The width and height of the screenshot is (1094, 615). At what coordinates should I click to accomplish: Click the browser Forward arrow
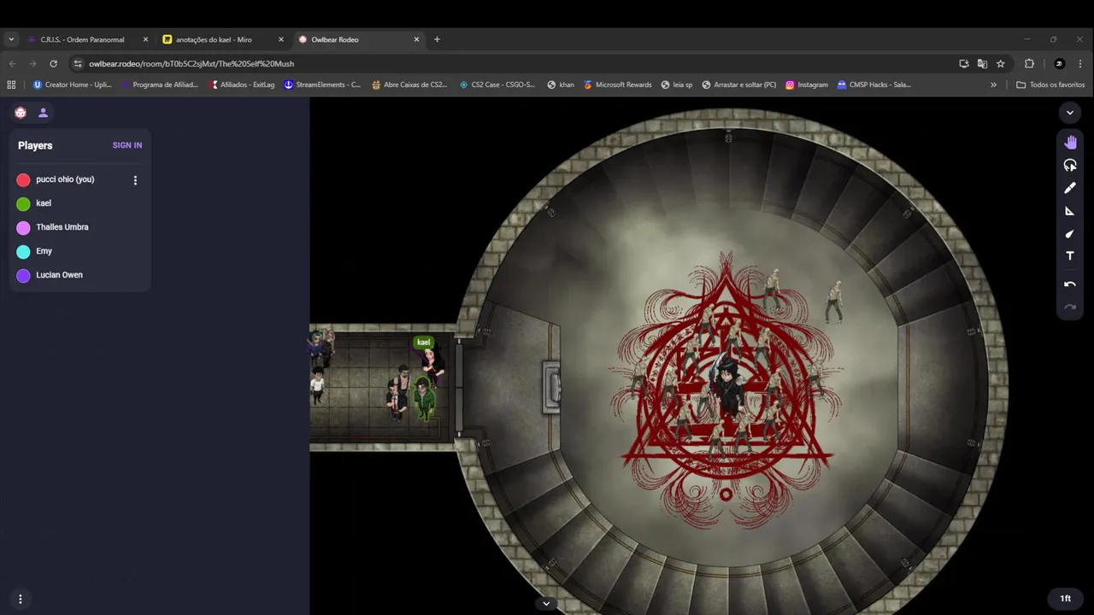(32, 63)
